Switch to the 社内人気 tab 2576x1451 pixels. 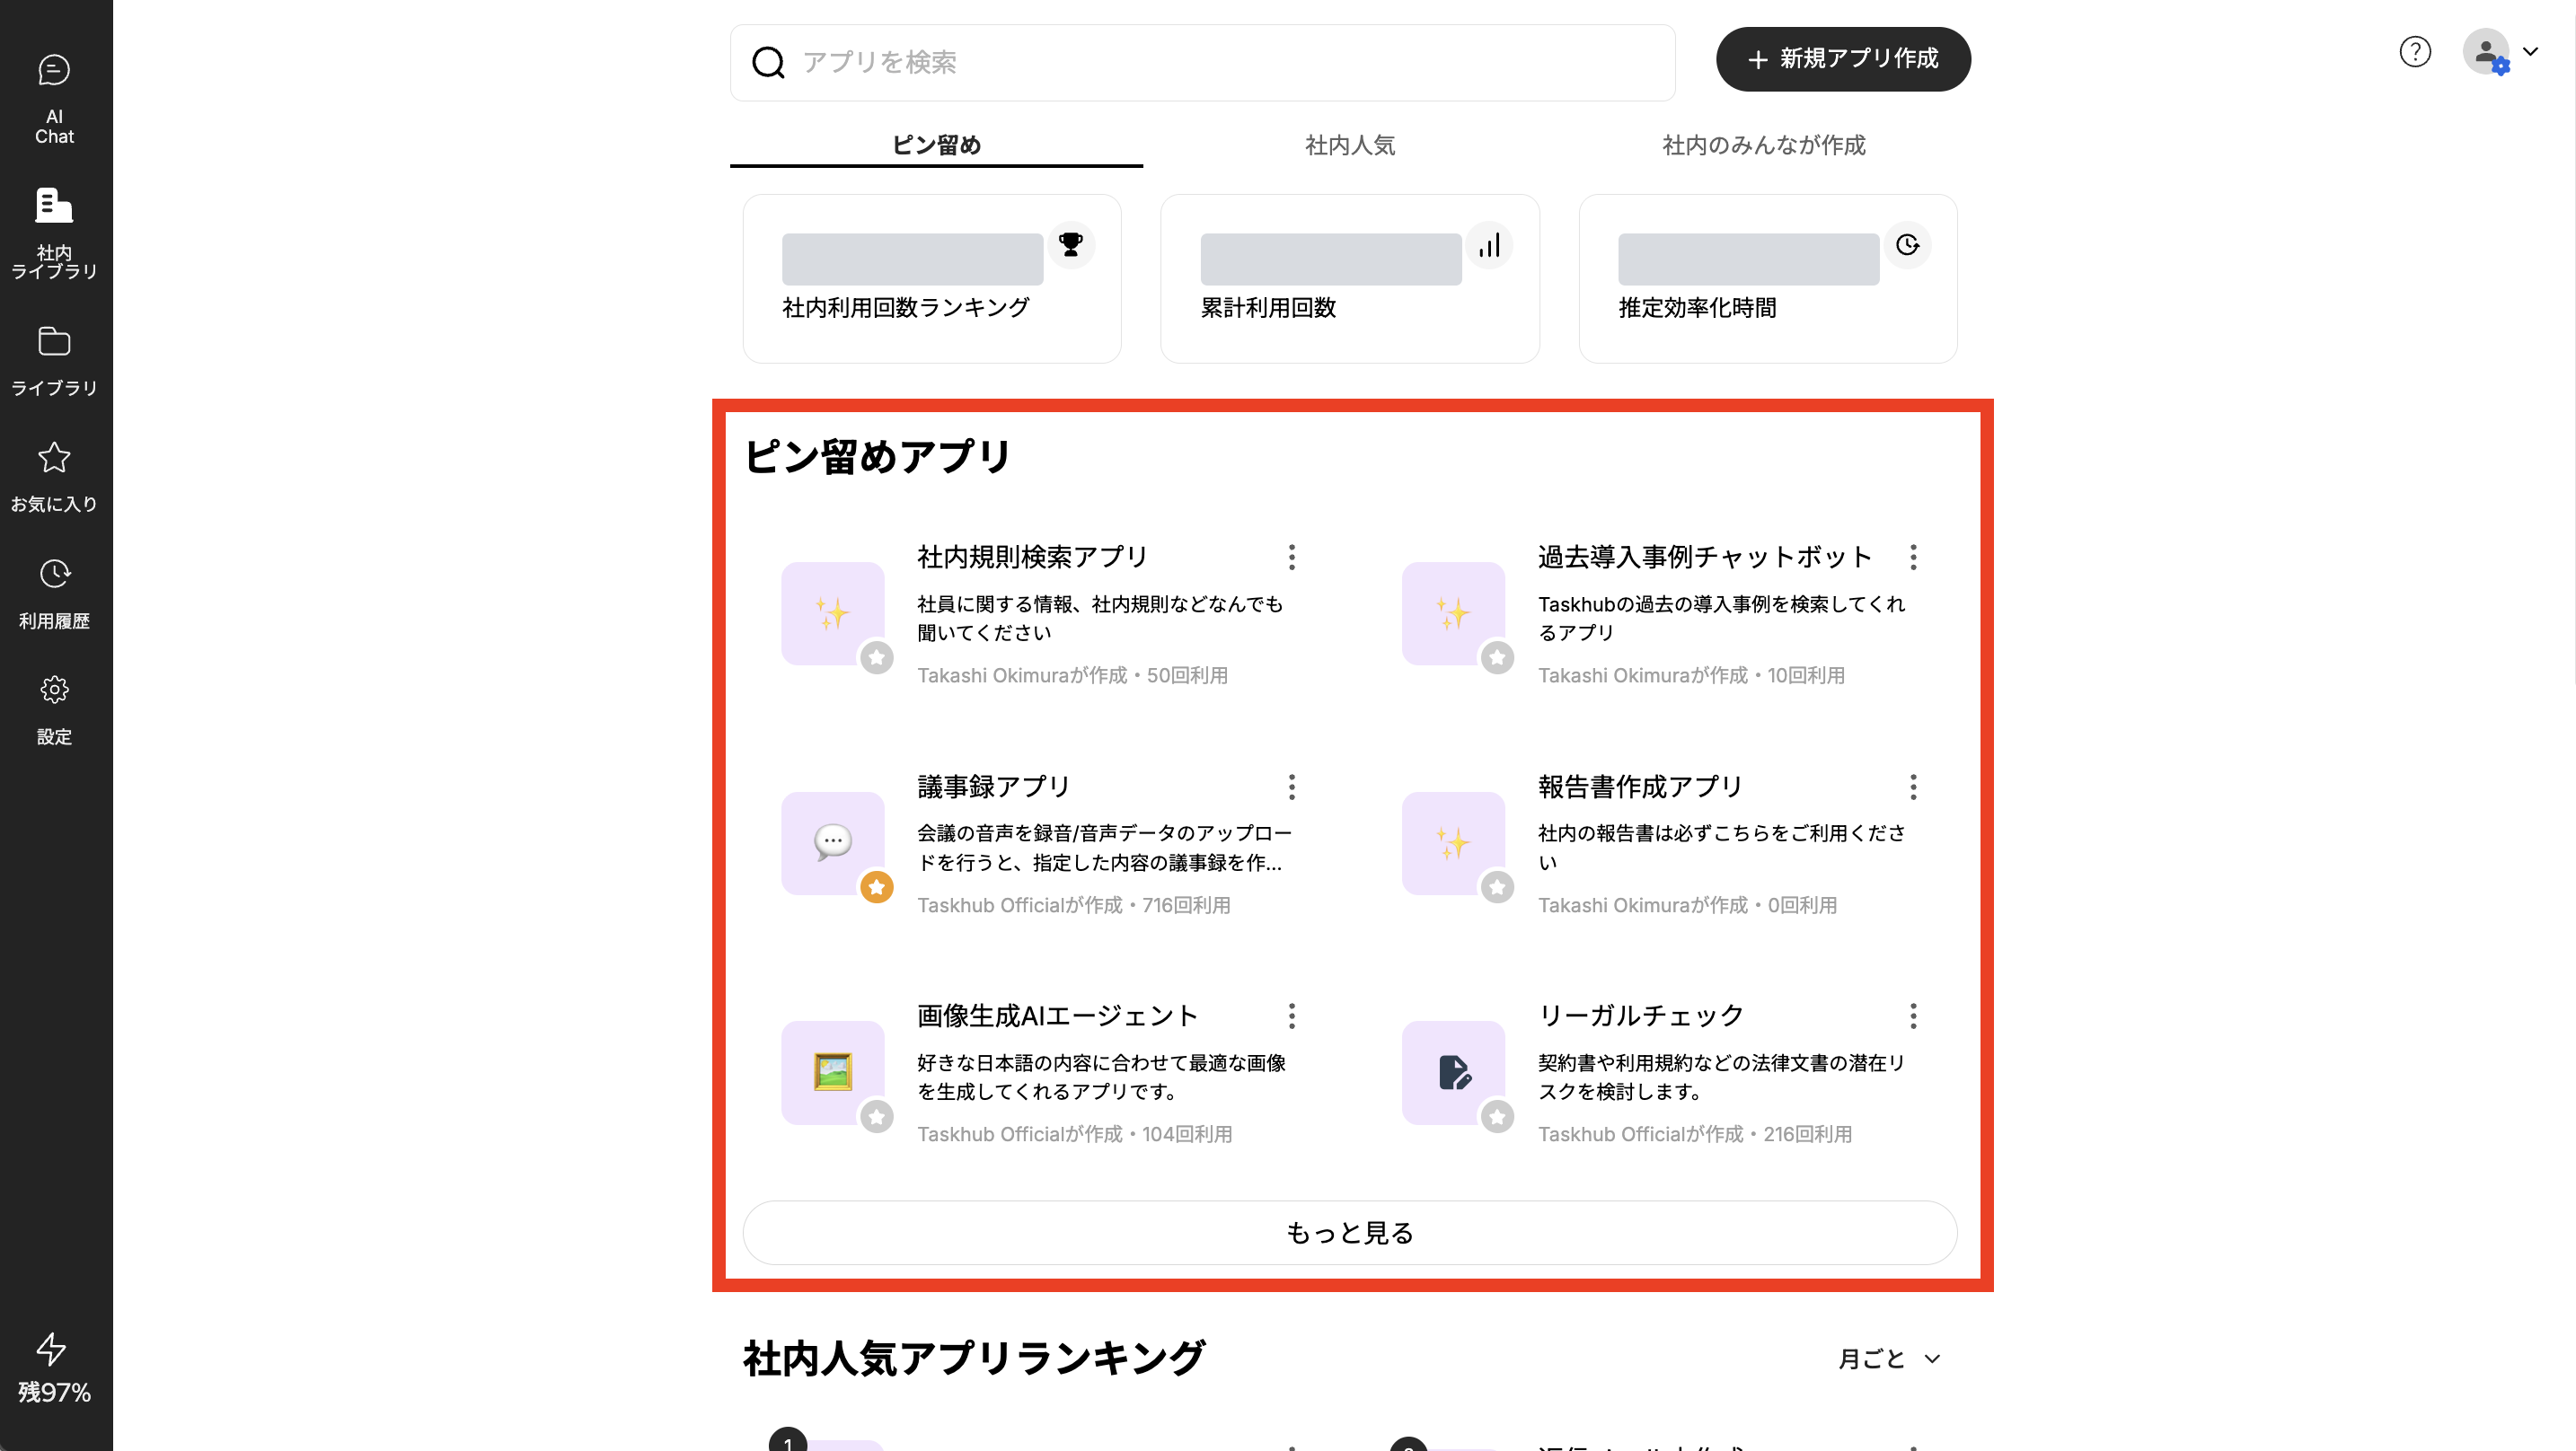[x=1350, y=145]
